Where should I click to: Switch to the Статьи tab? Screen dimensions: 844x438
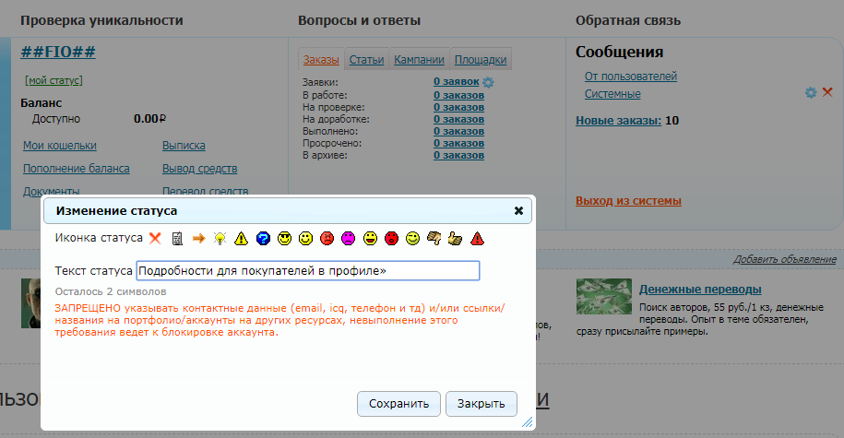coord(366,60)
